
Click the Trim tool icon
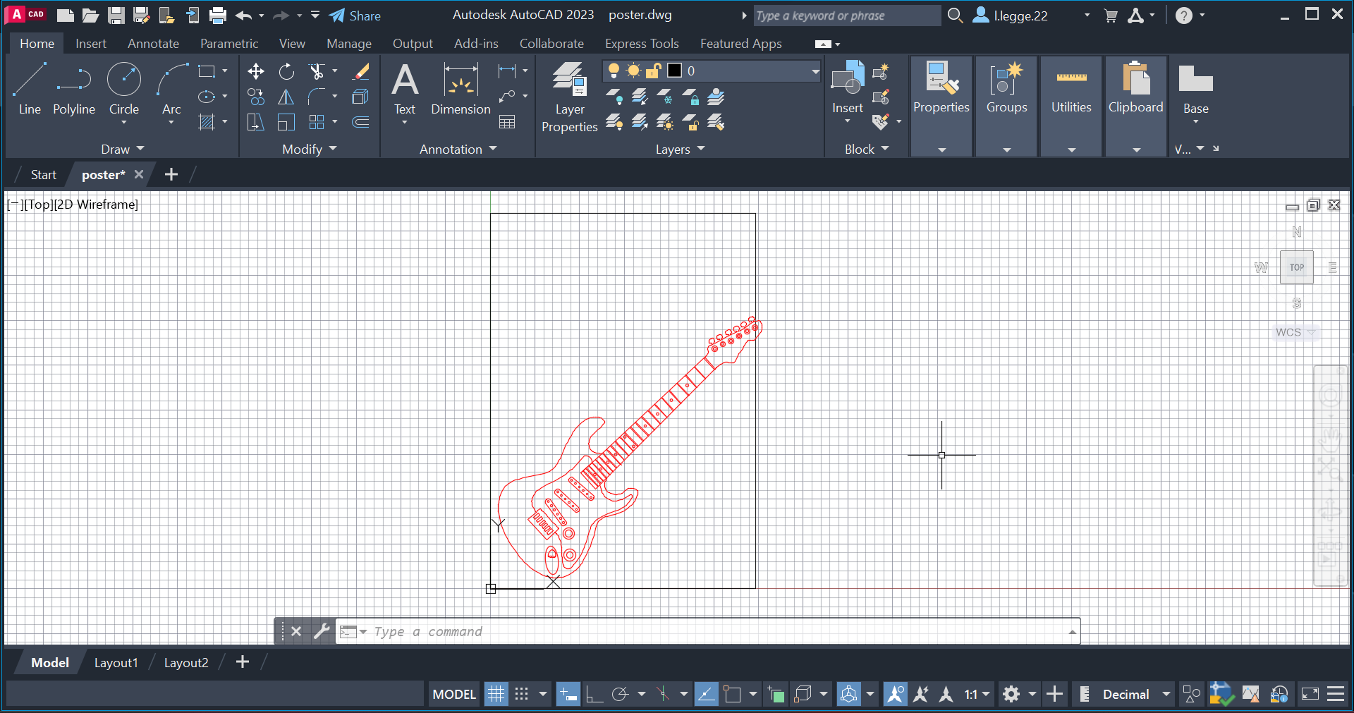pyautogui.click(x=317, y=71)
